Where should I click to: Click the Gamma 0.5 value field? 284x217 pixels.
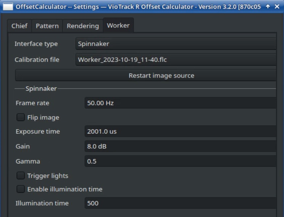click(x=180, y=161)
